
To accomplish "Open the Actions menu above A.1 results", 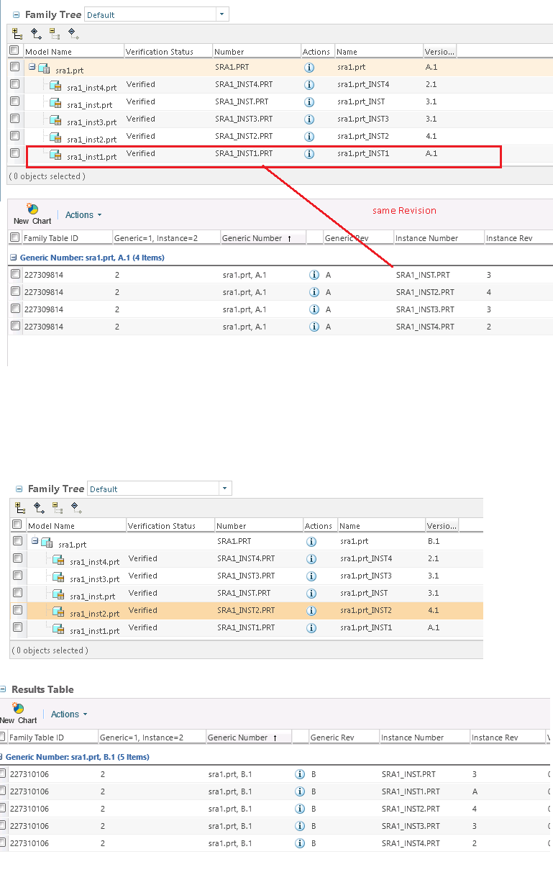I will [x=83, y=214].
